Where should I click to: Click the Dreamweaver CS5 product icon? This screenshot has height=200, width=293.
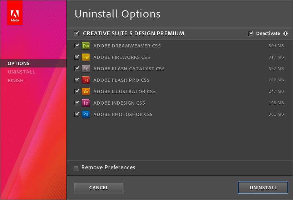[86, 46]
